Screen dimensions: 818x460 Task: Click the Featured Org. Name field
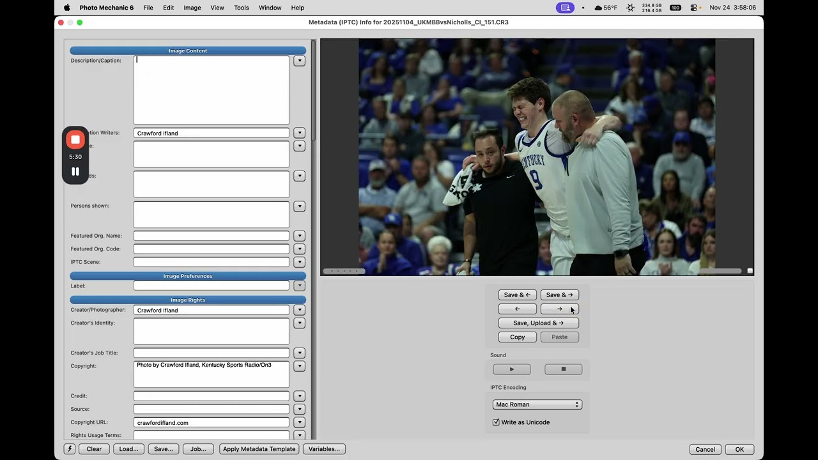212,236
